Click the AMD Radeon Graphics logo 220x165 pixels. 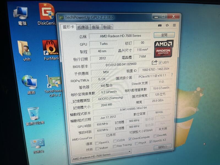point(163,49)
